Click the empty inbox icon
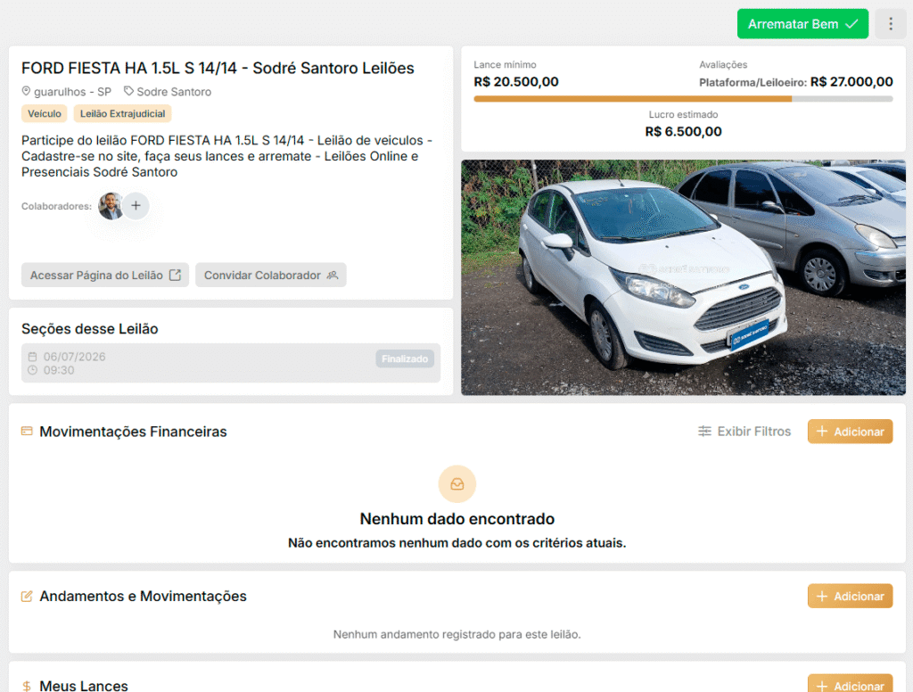Viewport: 913px width, 692px height. 457,484
